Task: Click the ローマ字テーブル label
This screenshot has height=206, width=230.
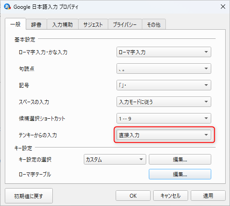Action: 35,174
